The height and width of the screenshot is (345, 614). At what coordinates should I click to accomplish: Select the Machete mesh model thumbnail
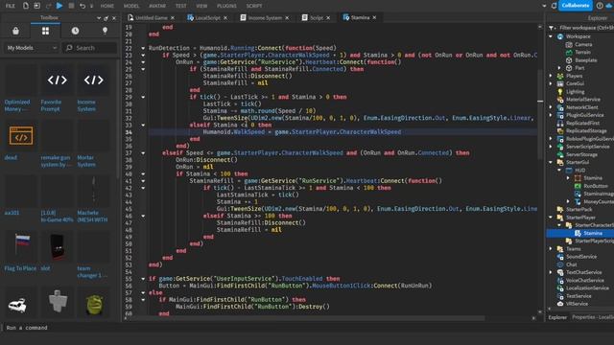(x=94, y=191)
